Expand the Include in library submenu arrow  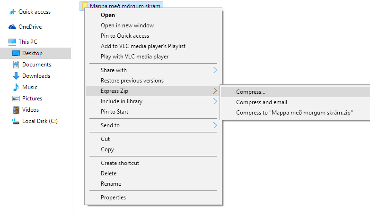click(x=215, y=101)
